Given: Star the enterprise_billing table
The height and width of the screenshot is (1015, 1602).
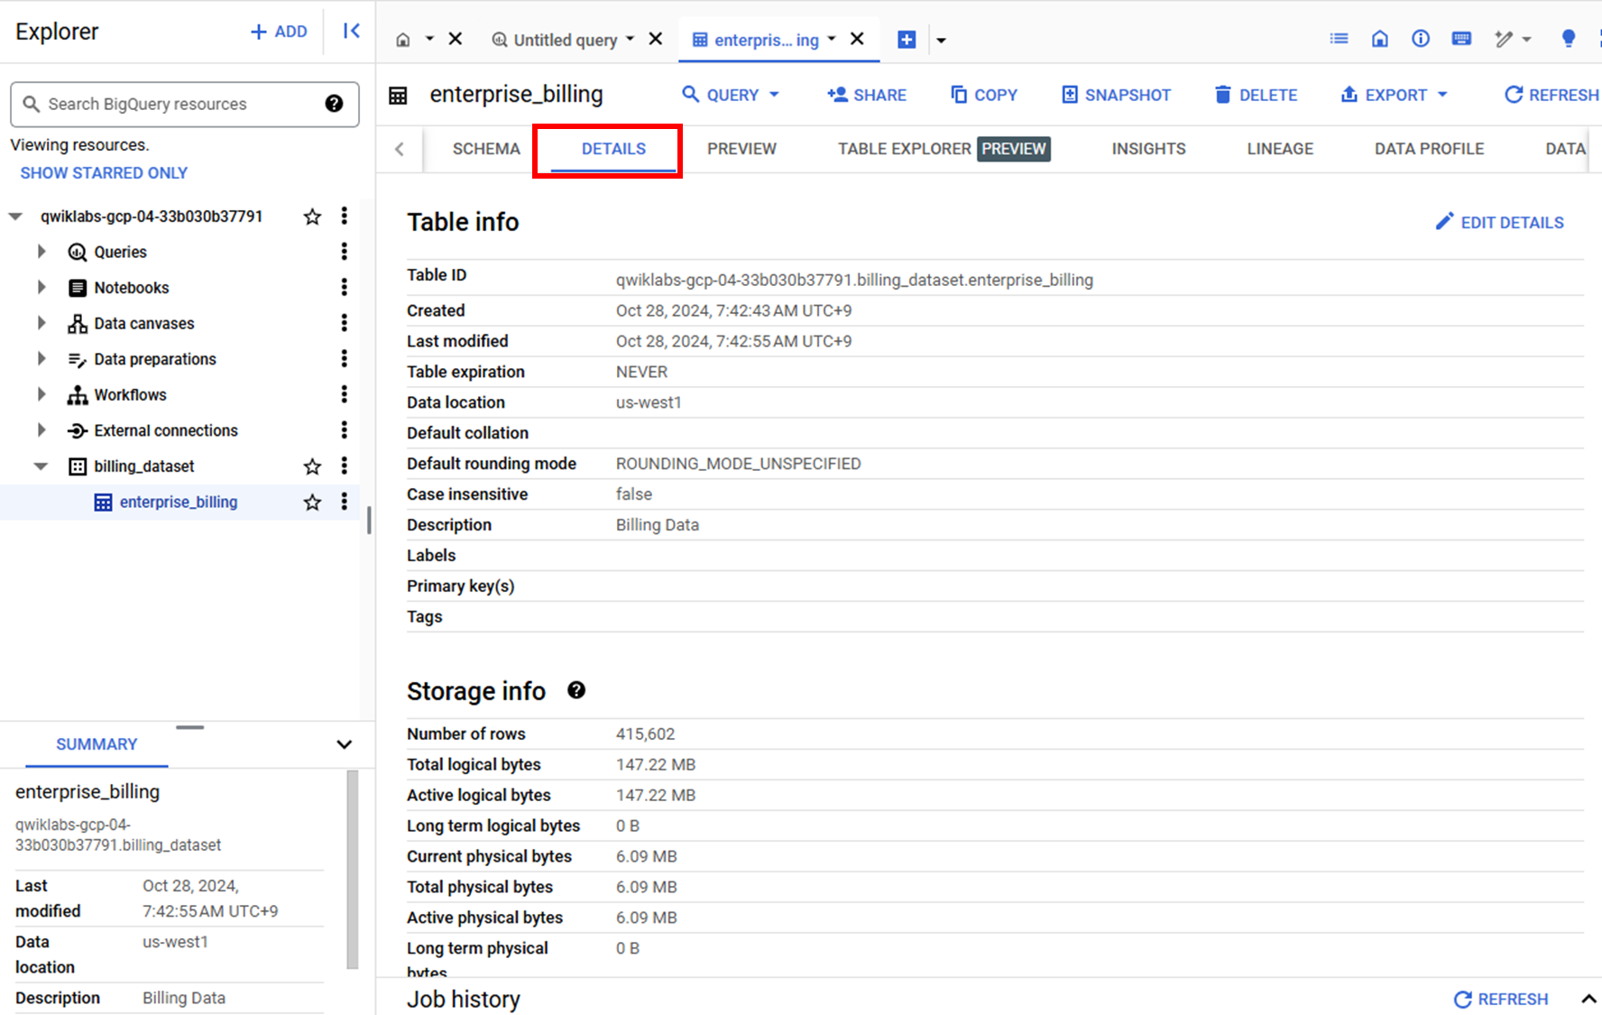Looking at the screenshot, I should [312, 502].
